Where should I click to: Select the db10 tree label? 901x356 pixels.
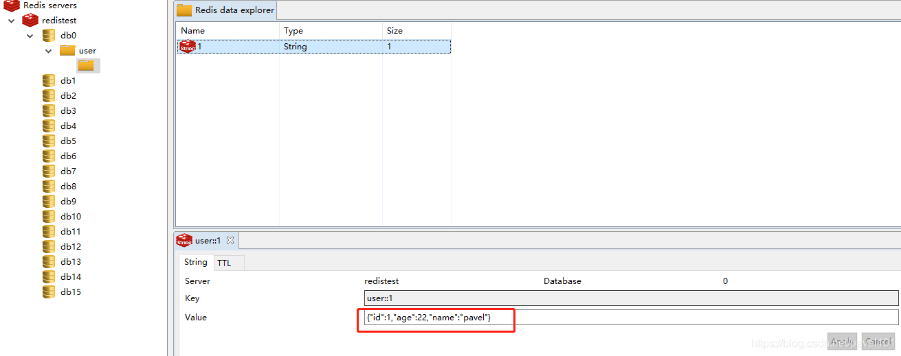pyautogui.click(x=71, y=217)
